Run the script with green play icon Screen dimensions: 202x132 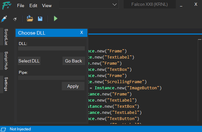coord(56,18)
